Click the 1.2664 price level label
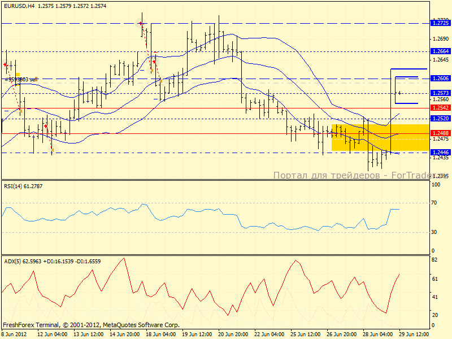452x339 pixels. tap(440, 51)
